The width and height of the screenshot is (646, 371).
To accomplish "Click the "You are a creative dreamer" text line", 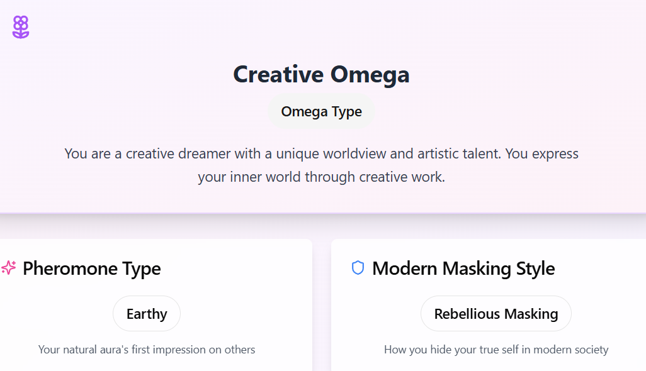I will click(321, 153).
